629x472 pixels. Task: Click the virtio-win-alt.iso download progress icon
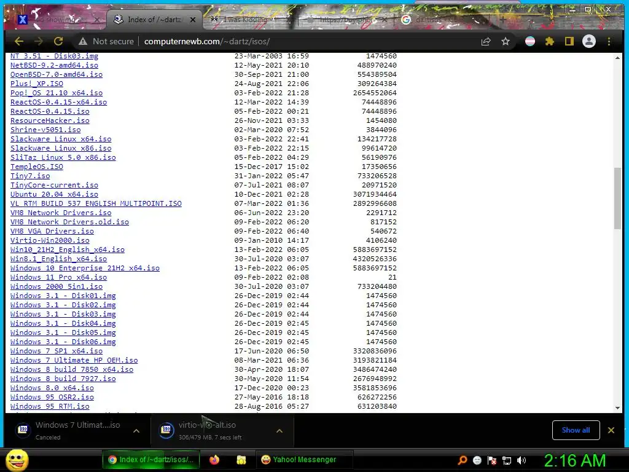tap(166, 430)
